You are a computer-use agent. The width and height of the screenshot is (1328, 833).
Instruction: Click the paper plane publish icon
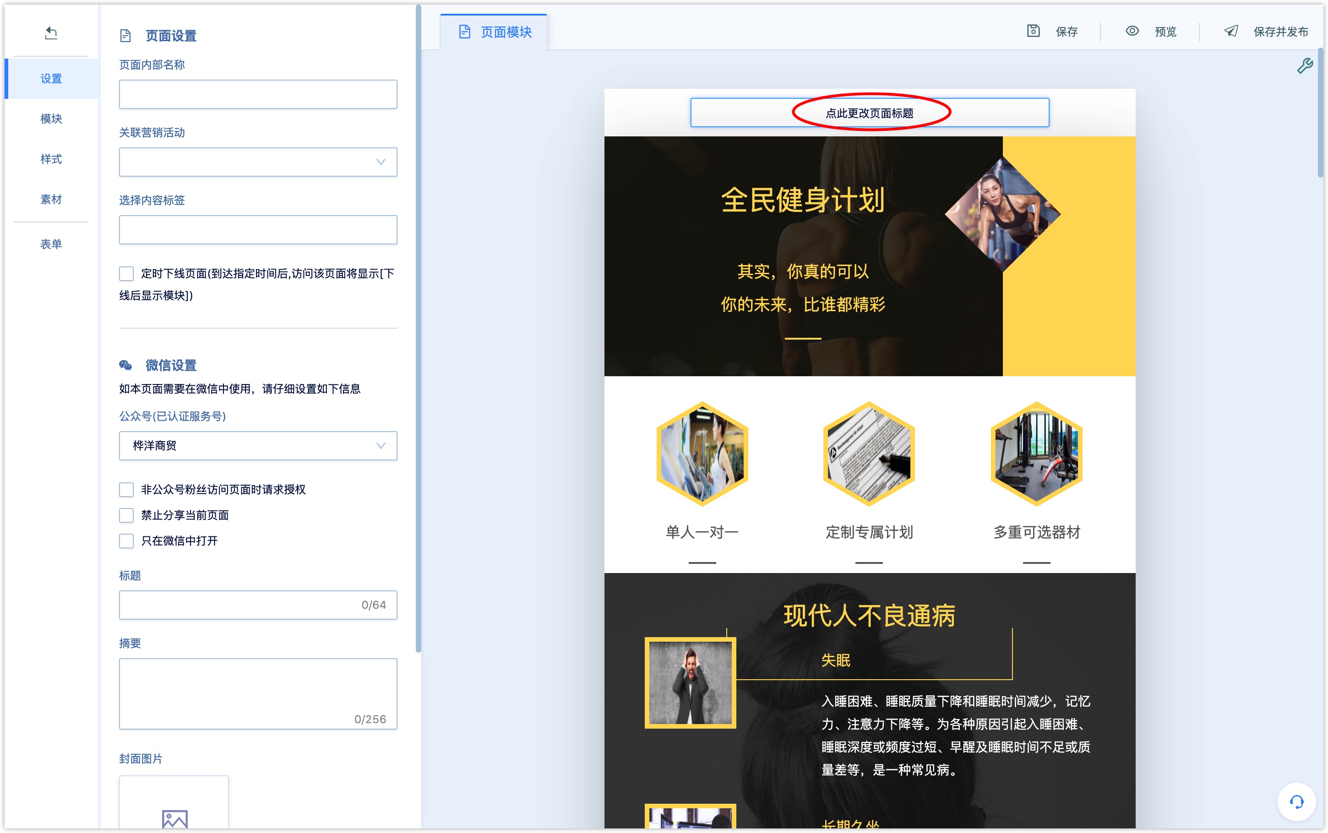1231,31
